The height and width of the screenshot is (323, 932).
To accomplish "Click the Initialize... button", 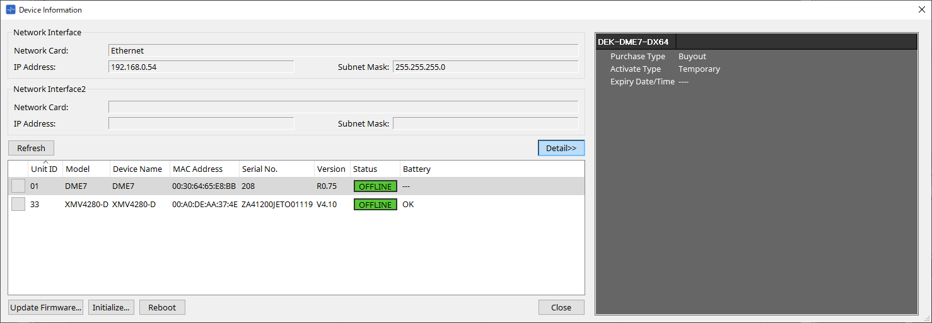I will point(111,307).
